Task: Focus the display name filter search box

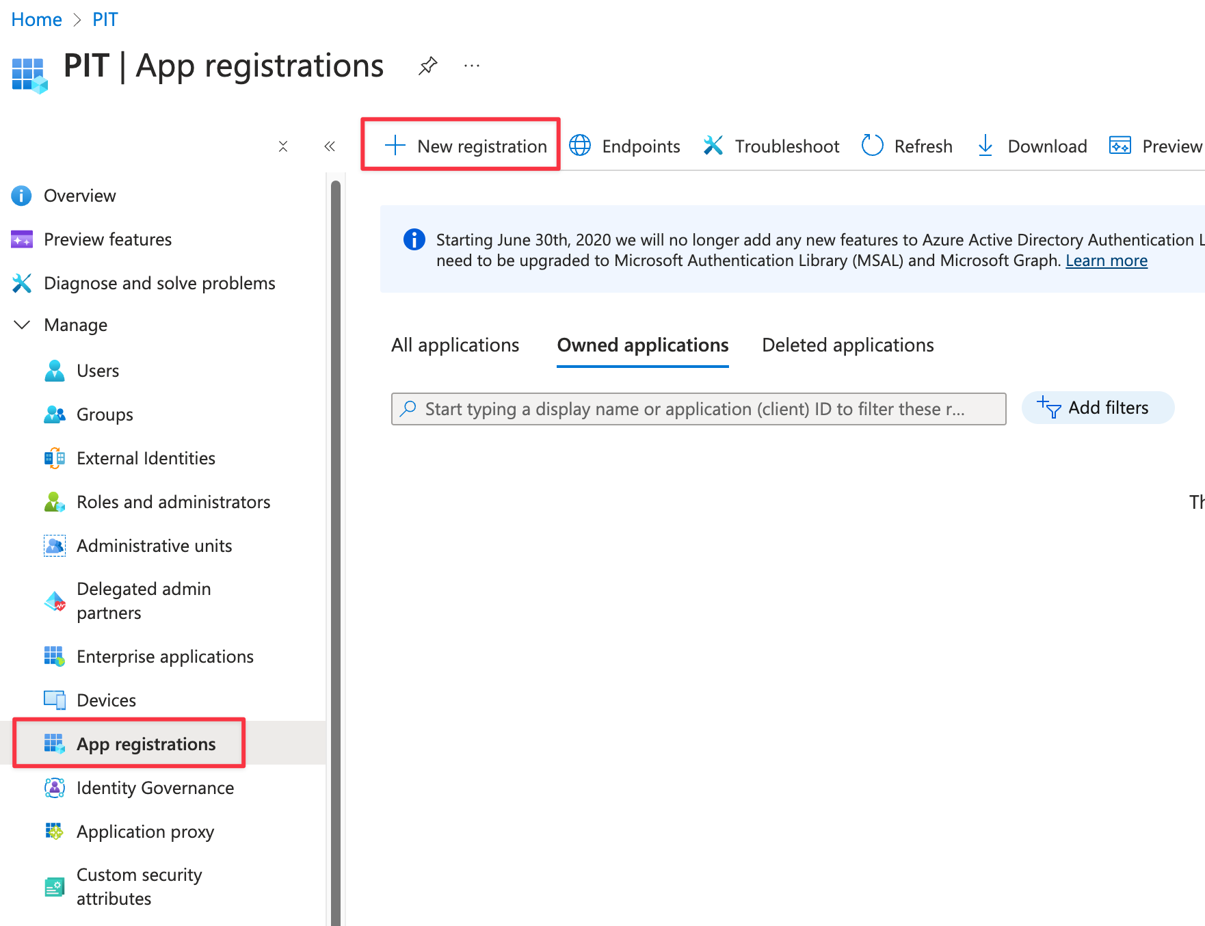Action: [699, 409]
